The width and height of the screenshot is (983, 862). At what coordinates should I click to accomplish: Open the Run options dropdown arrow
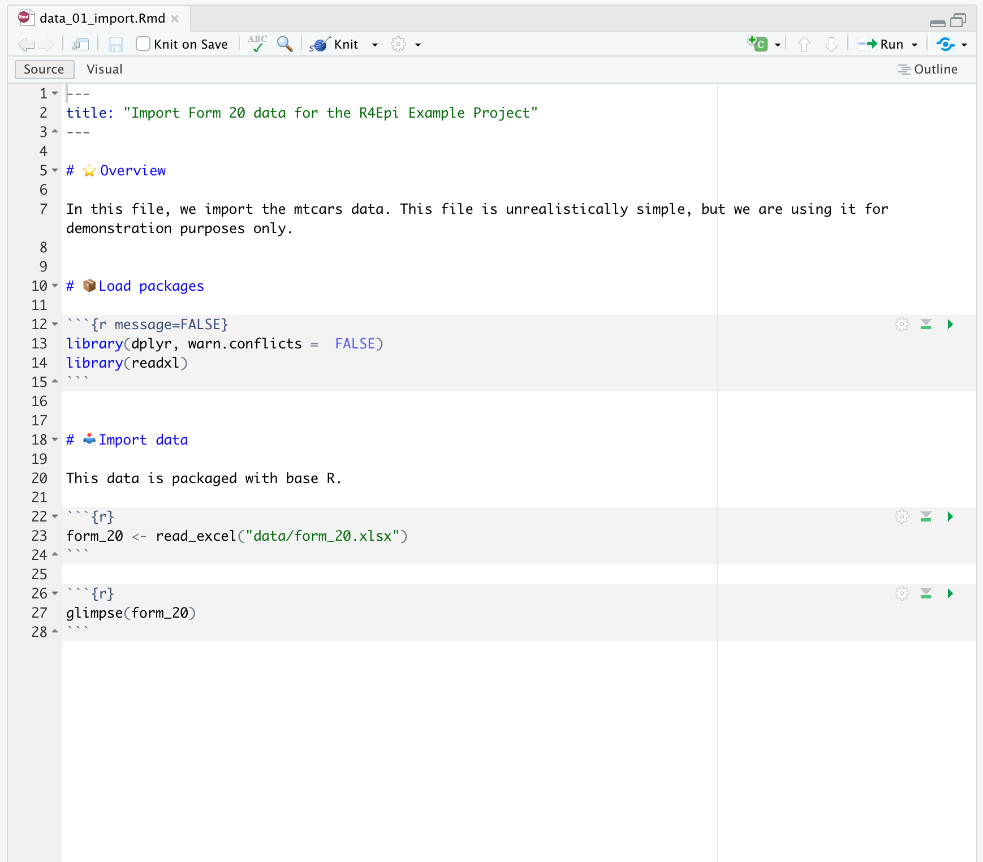[x=915, y=45]
